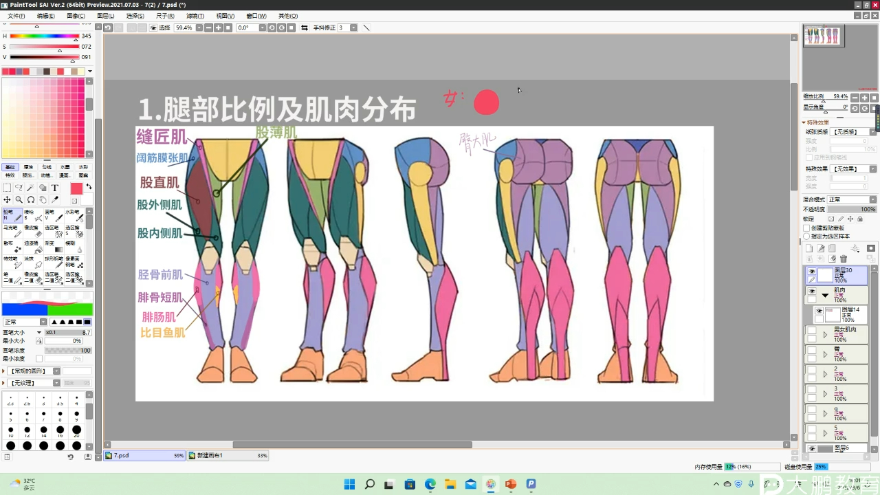Select the 水彩笔 watercolor brush
The height and width of the screenshot is (495, 880).
(74, 216)
